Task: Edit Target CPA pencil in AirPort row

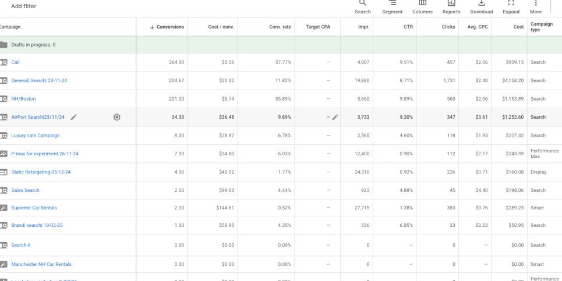Action: click(x=335, y=117)
